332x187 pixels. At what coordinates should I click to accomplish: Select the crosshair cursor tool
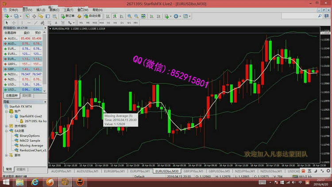(14, 23)
